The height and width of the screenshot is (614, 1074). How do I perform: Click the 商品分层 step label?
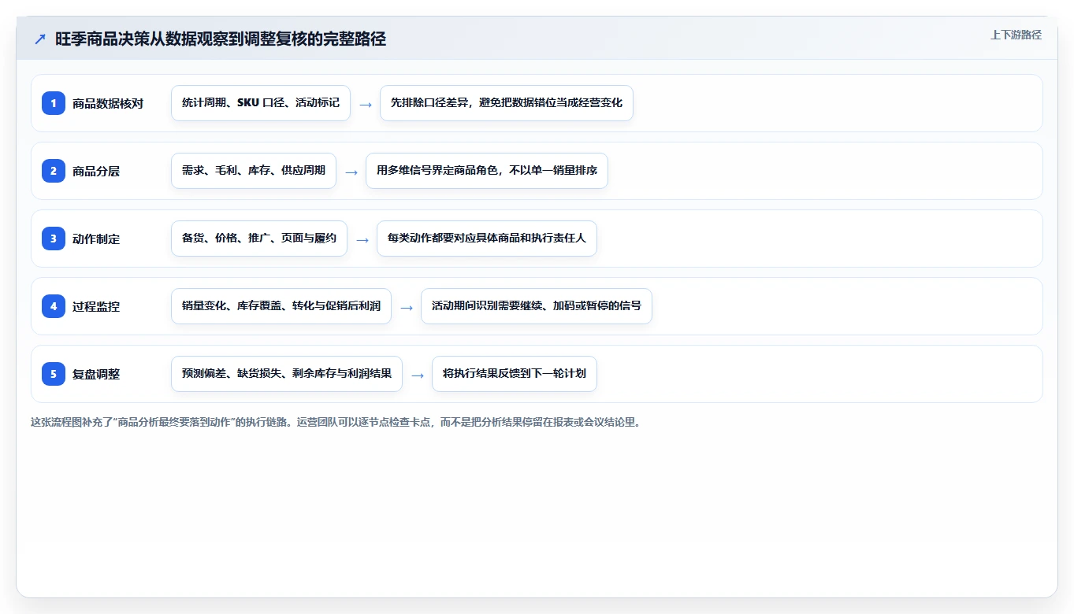(96, 171)
